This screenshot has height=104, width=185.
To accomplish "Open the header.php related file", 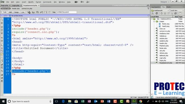I will tap(16, 8).
